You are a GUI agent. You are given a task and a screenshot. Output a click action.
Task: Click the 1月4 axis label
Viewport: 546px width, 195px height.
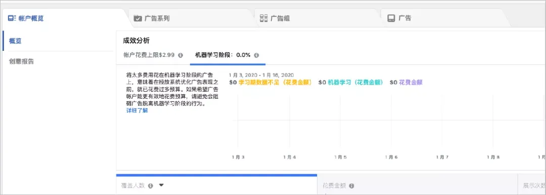[x=289, y=157]
